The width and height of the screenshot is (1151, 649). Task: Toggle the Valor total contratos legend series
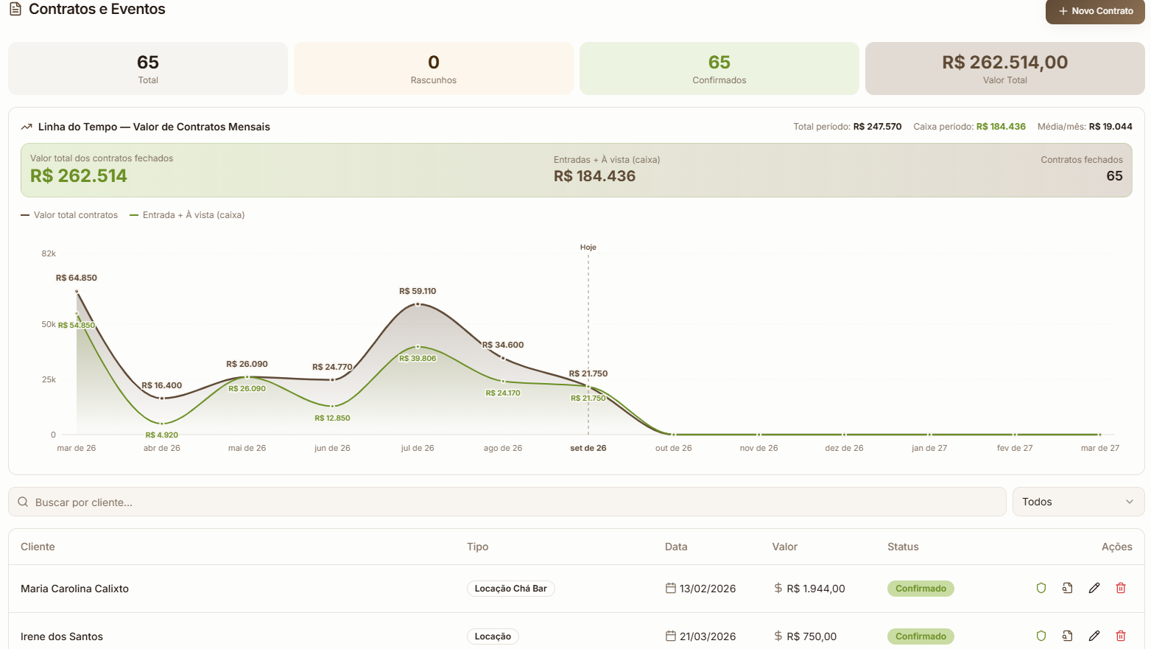(x=69, y=215)
